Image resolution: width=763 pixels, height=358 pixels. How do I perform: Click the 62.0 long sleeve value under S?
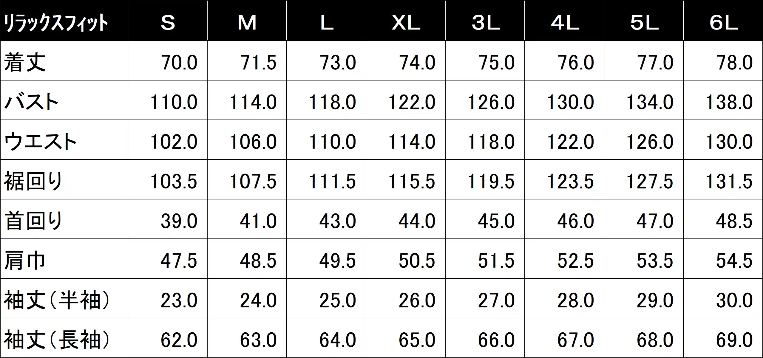coord(168,338)
